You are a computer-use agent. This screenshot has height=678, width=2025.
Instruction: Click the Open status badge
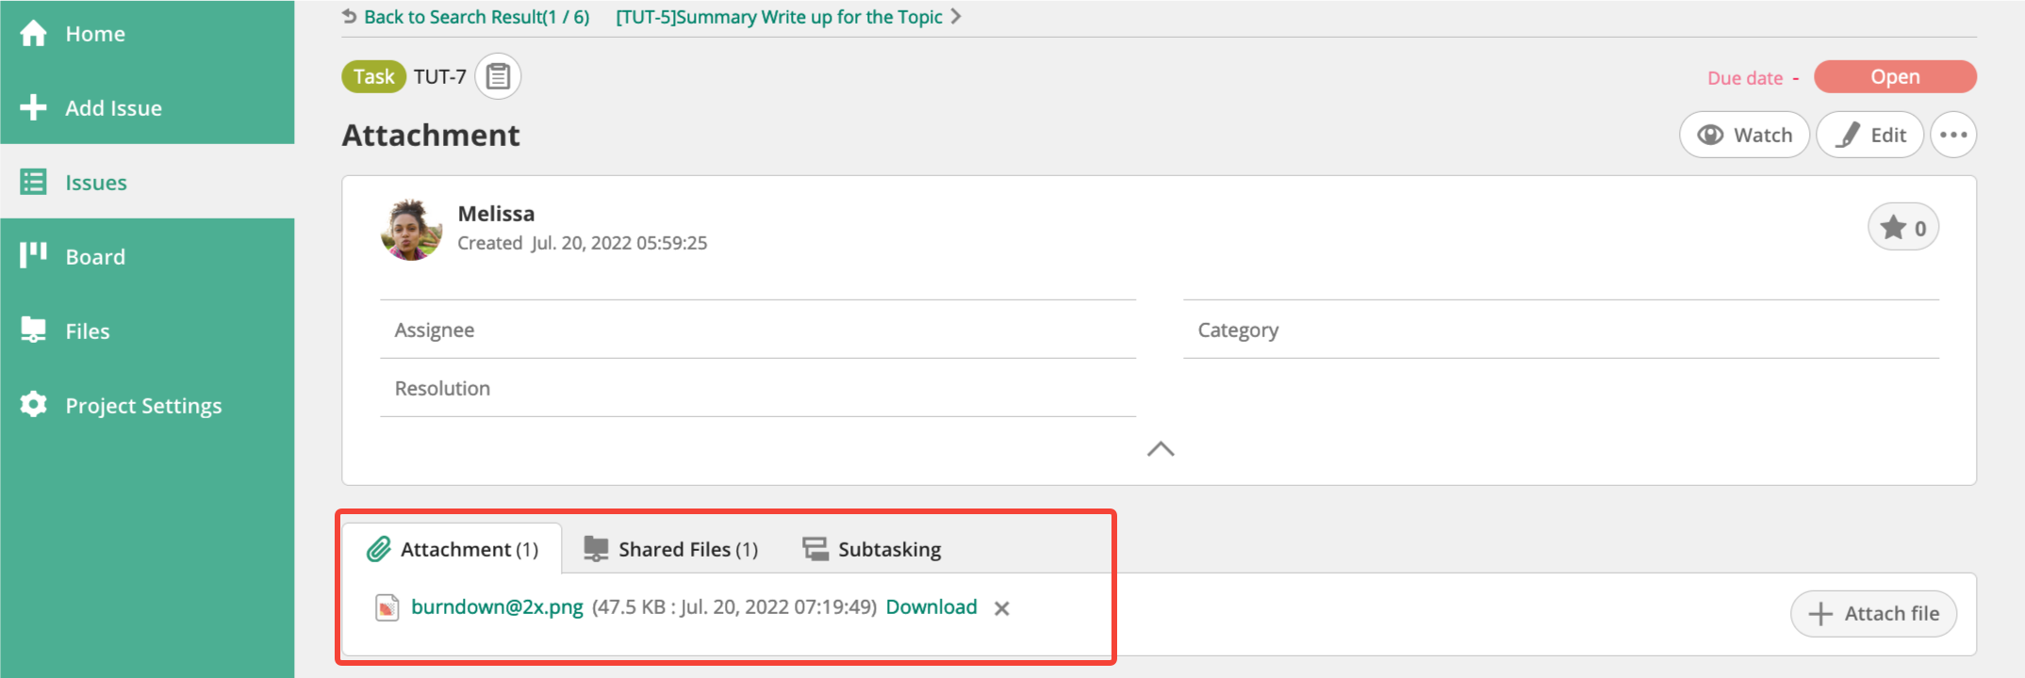[1895, 76]
